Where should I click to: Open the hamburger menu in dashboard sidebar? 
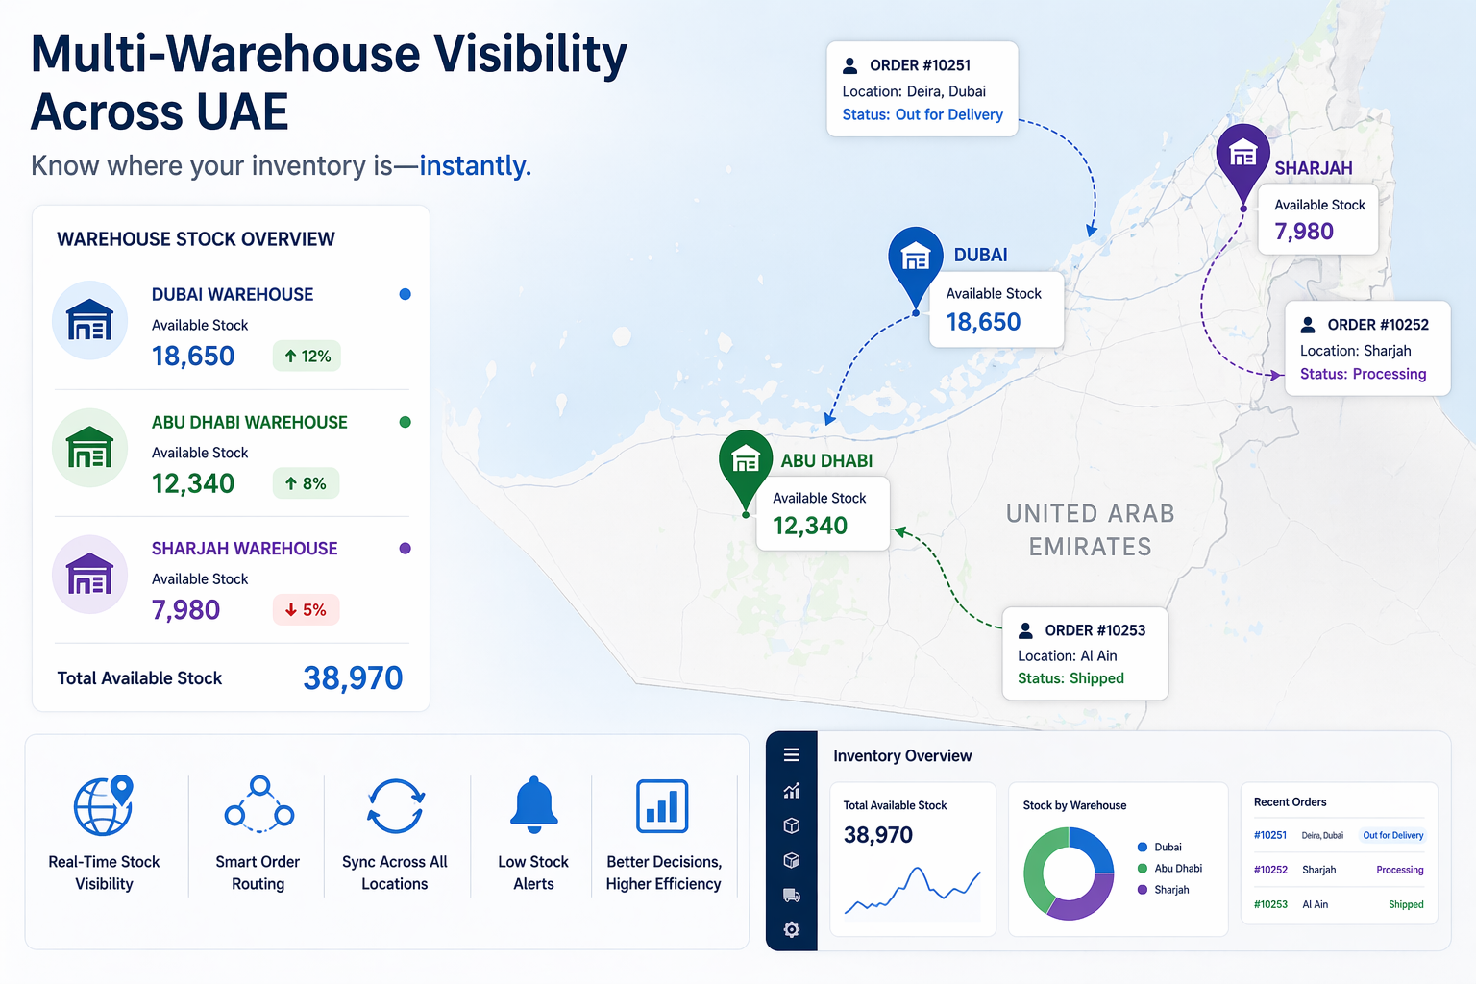pyautogui.click(x=792, y=755)
